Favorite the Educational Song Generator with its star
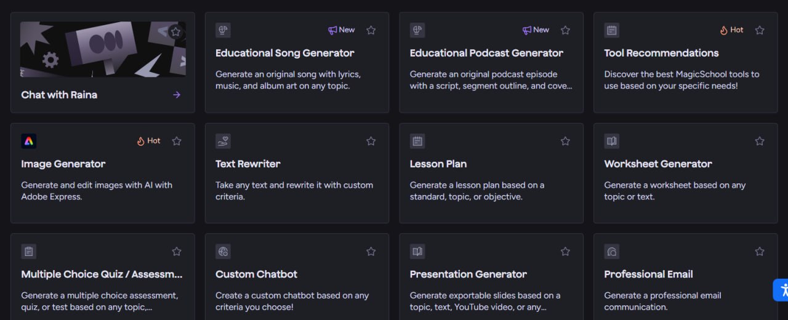 (x=371, y=30)
